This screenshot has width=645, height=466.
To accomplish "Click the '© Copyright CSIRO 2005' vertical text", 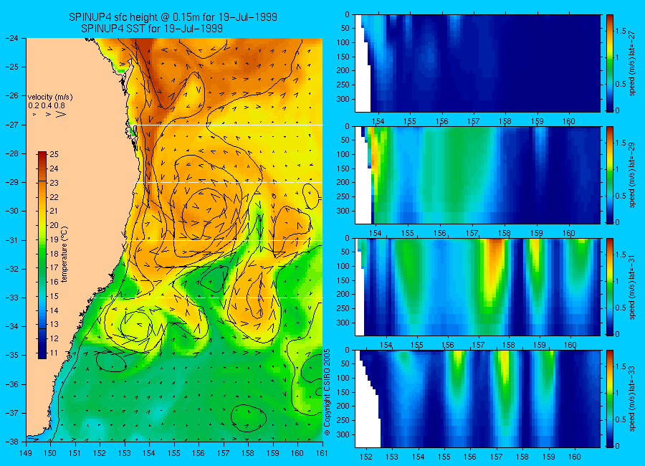I will pos(328,391).
